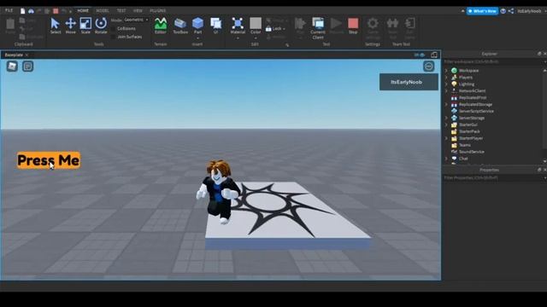Switch to the VIEW ribbon tab

pyautogui.click(x=138, y=10)
